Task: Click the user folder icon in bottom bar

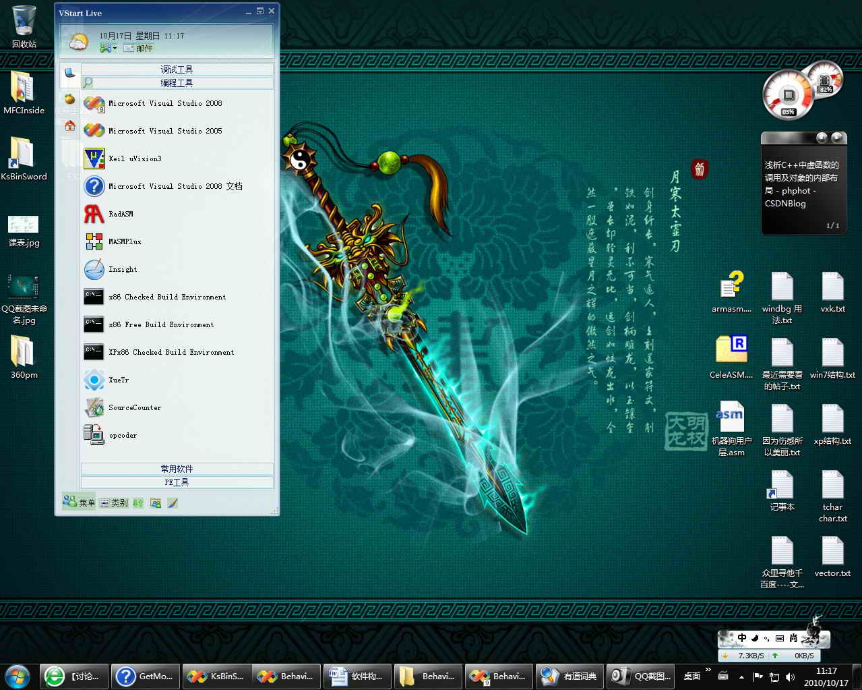Action: (x=156, y=503)
